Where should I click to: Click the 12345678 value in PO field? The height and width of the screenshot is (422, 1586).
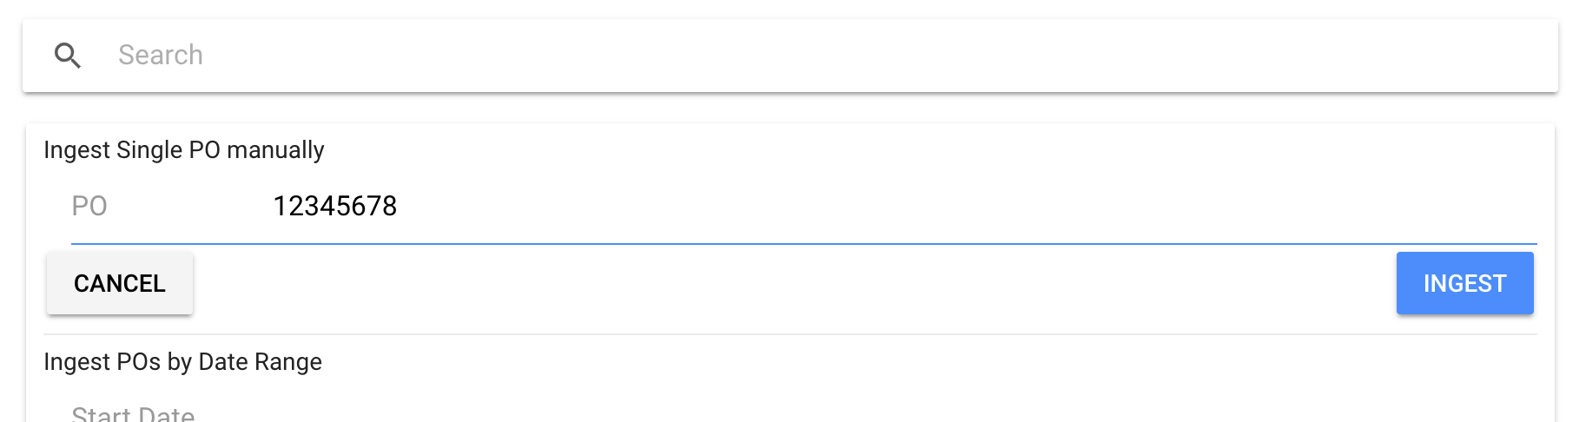pyautogui.click(x=334, y=207)
